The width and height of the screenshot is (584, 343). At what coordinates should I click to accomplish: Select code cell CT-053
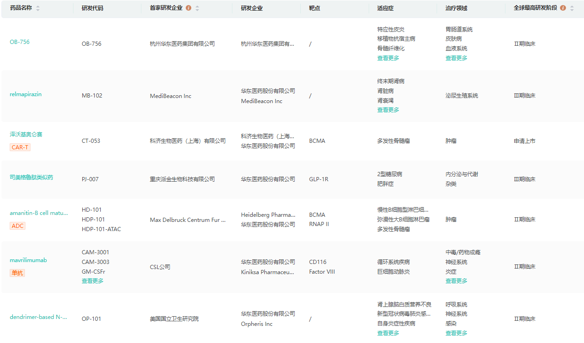(91, 141)
